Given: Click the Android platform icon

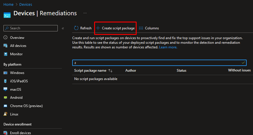Looking at the screenshot, I should (5, 98).
